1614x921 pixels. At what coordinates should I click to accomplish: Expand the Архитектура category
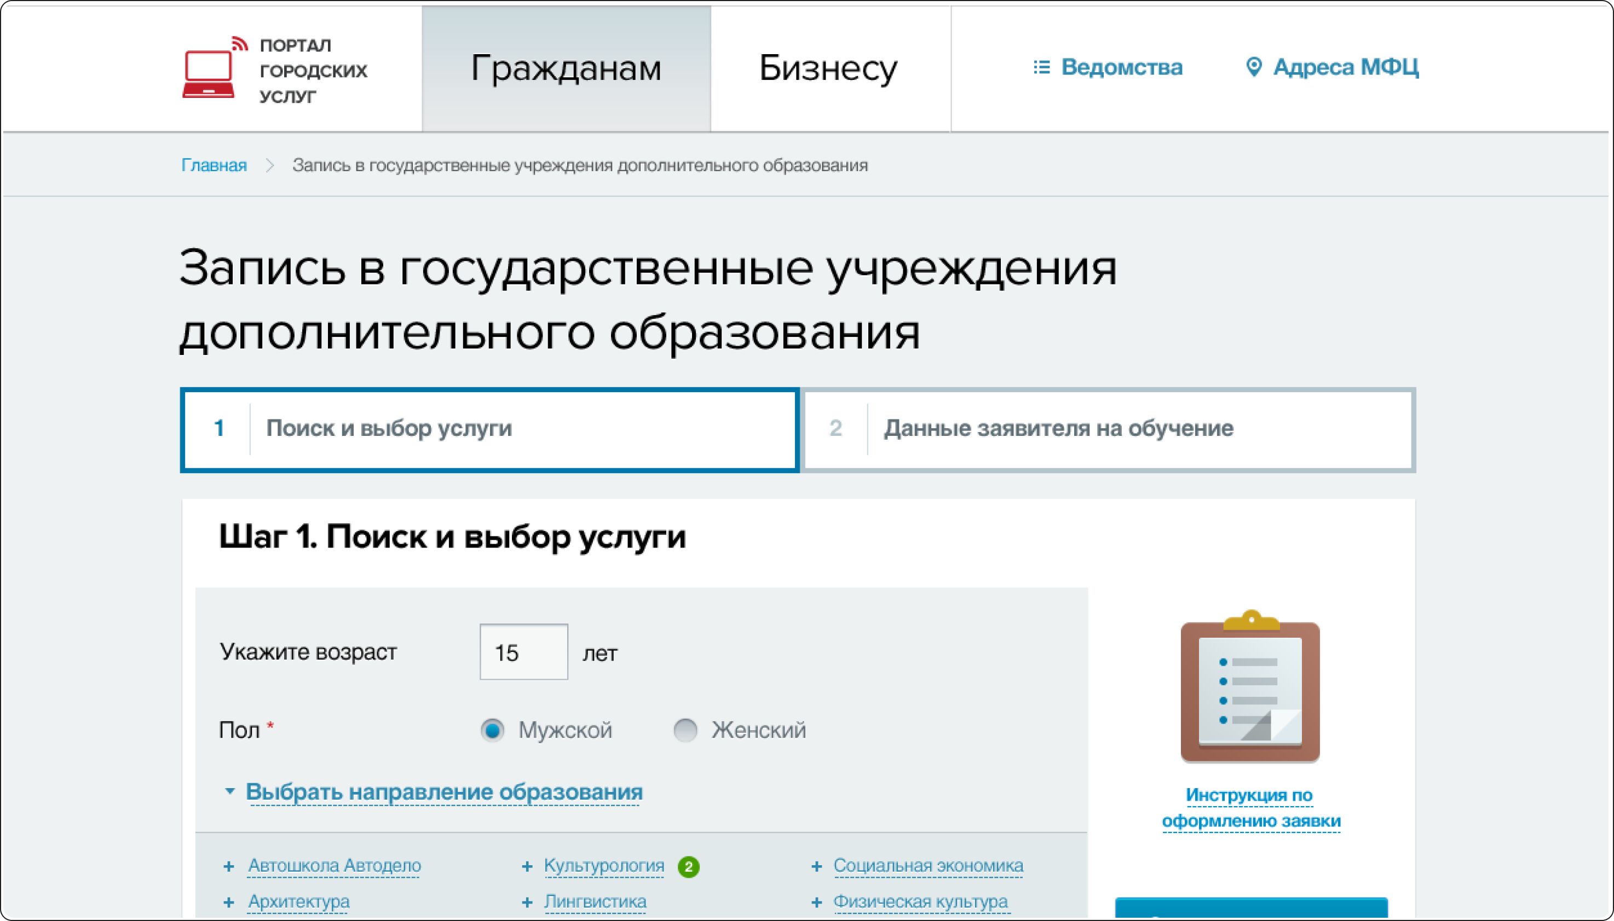coord(298,901)
